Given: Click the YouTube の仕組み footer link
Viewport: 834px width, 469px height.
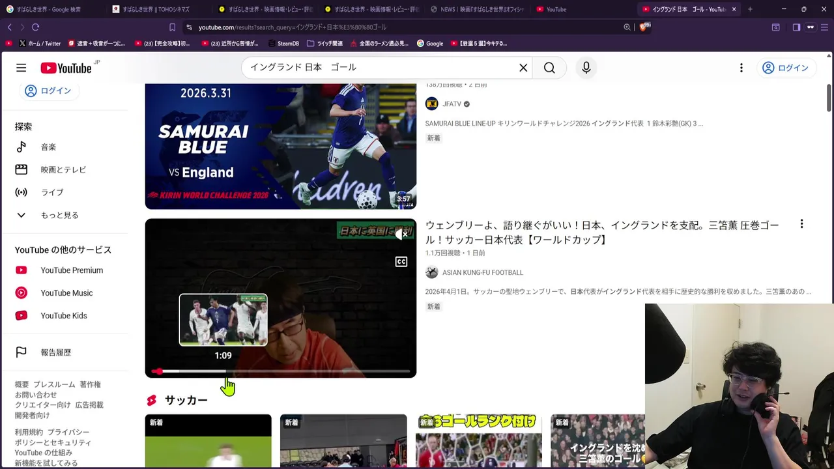Looking at the screenshot, I should point(44,453).
